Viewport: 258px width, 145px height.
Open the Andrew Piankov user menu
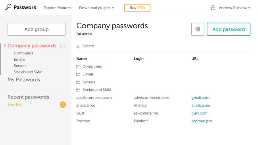tap(234, 8)
